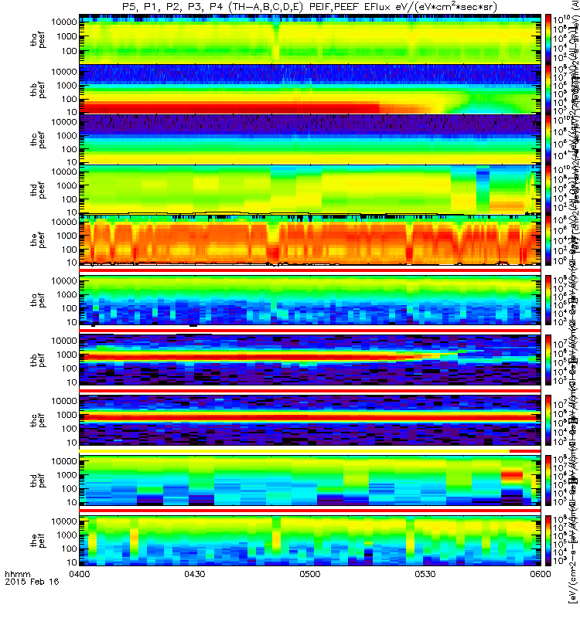This screenshot has width=580, height=618.
Task: Click the 10000 tick label of the peif
Action: click(64, 521)
